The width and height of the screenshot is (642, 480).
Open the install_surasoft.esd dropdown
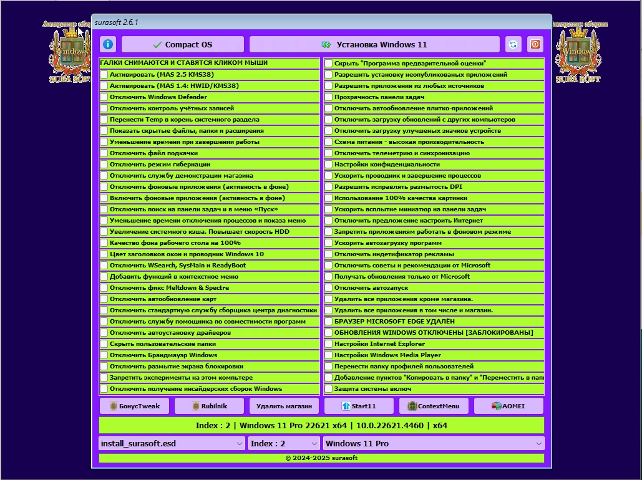pos(172,444)
